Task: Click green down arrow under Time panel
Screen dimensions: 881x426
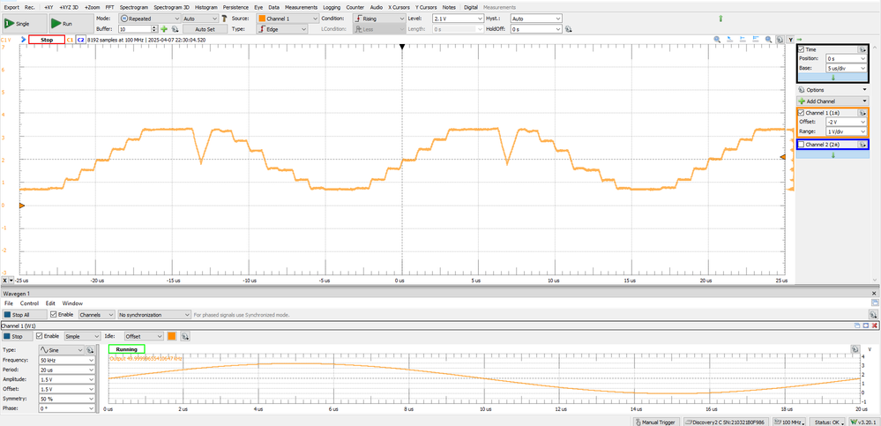Action: [x=832, y=78]
